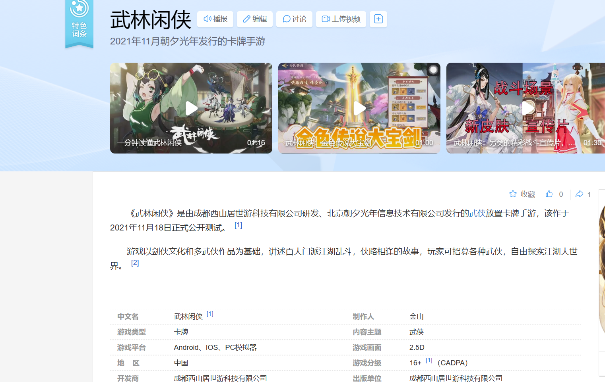
Task: Open reference [1] after 正式公开测试
Action: coord(238,225)
